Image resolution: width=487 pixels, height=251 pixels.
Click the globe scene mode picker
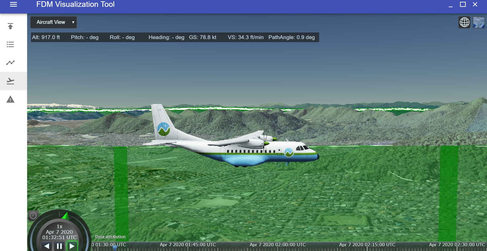[x=464, y=22]
